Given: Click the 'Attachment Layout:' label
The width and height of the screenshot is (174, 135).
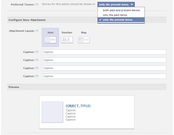Looking at the screenshot, I should point(22,31).
